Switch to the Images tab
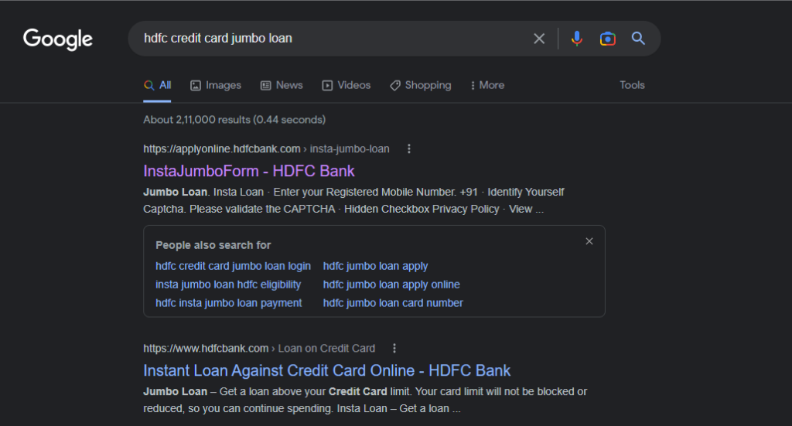The height and width of the screenshot is (426, 792). coord(216,85)
